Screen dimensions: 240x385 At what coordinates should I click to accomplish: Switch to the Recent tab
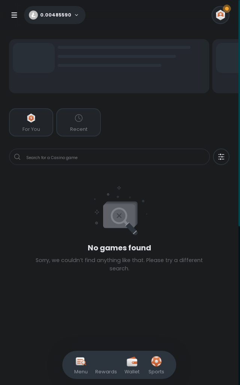(x=79, y=122)
